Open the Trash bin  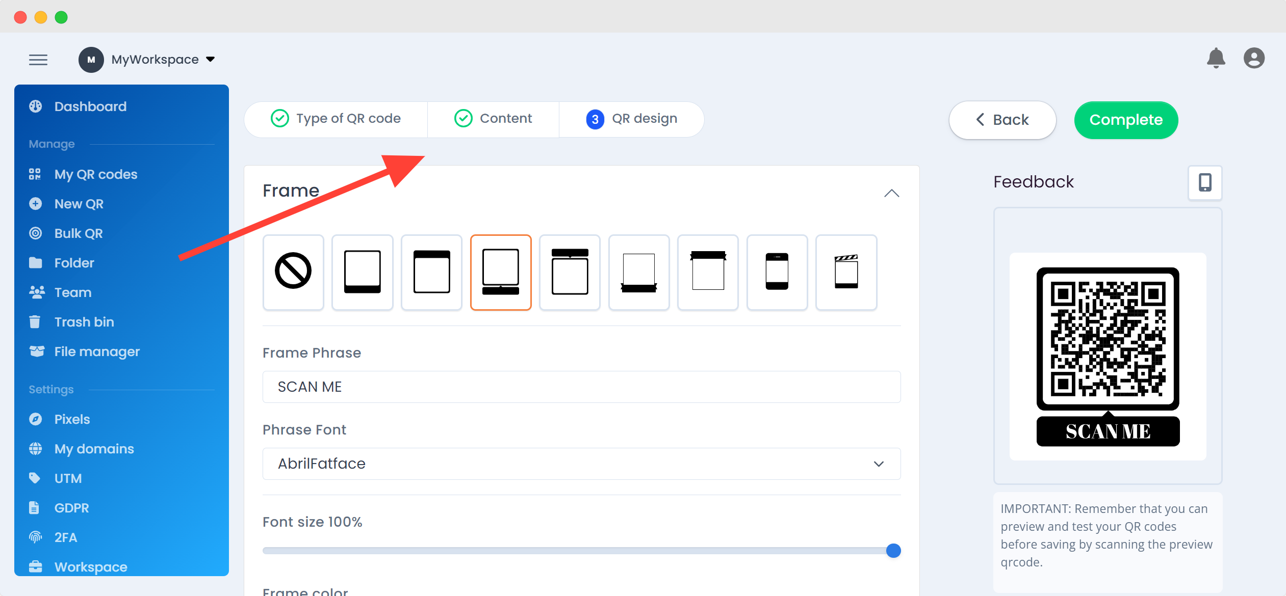84,321
